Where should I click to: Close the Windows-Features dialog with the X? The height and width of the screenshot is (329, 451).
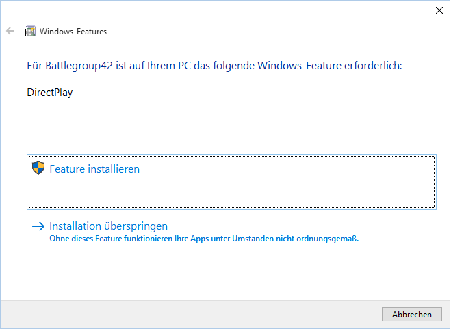coord(439,10)
